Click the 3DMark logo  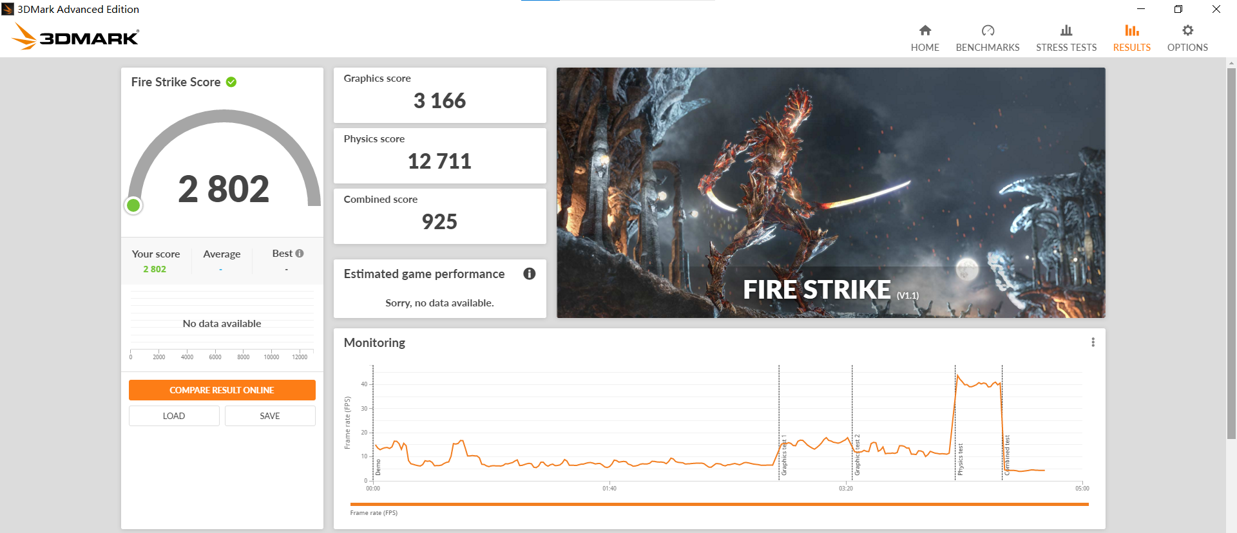click(x=76, y=36)
